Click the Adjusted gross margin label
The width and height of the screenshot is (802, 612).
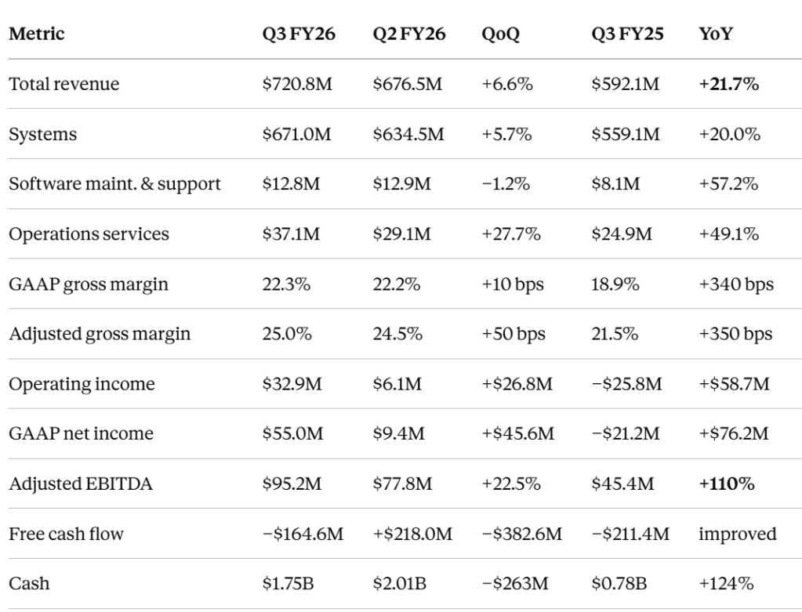point(100,334)
